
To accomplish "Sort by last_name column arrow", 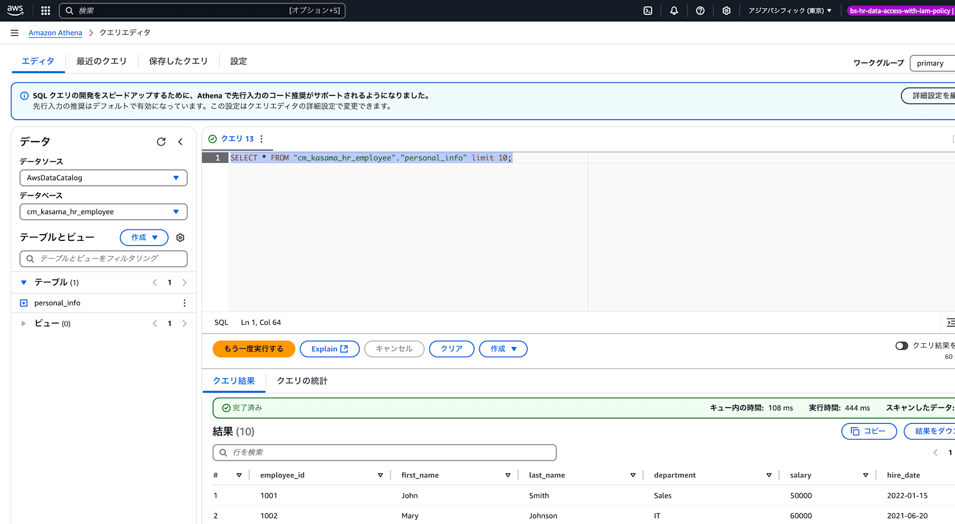I will 633,475.
